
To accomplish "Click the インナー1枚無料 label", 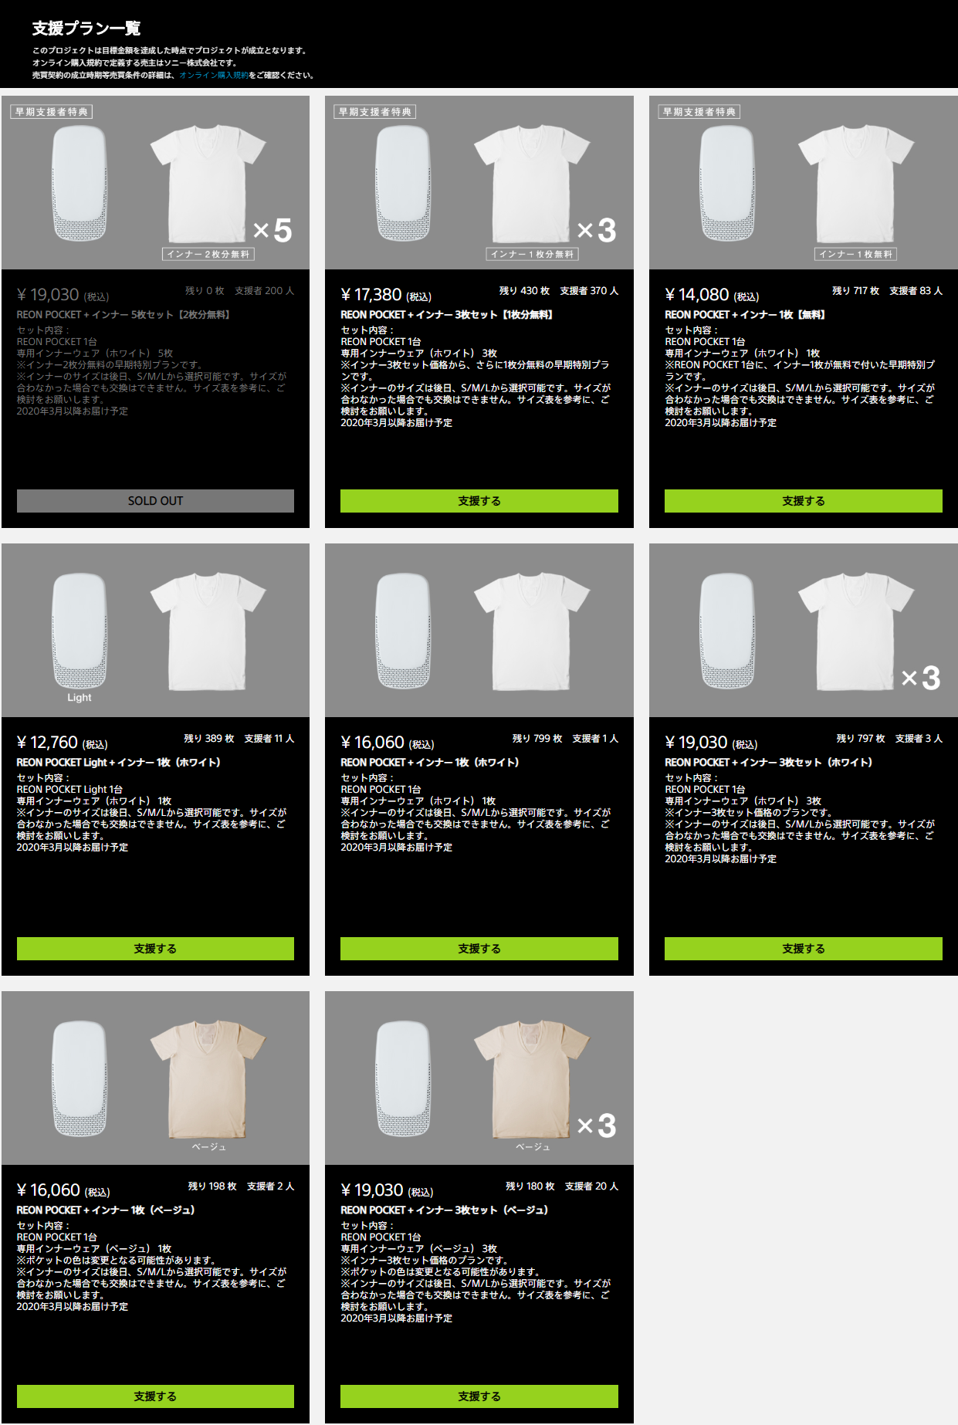I will tap(856, 254).
